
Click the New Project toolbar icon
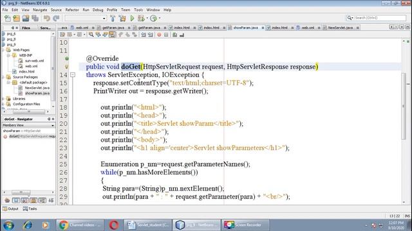(x=17, y=19)
